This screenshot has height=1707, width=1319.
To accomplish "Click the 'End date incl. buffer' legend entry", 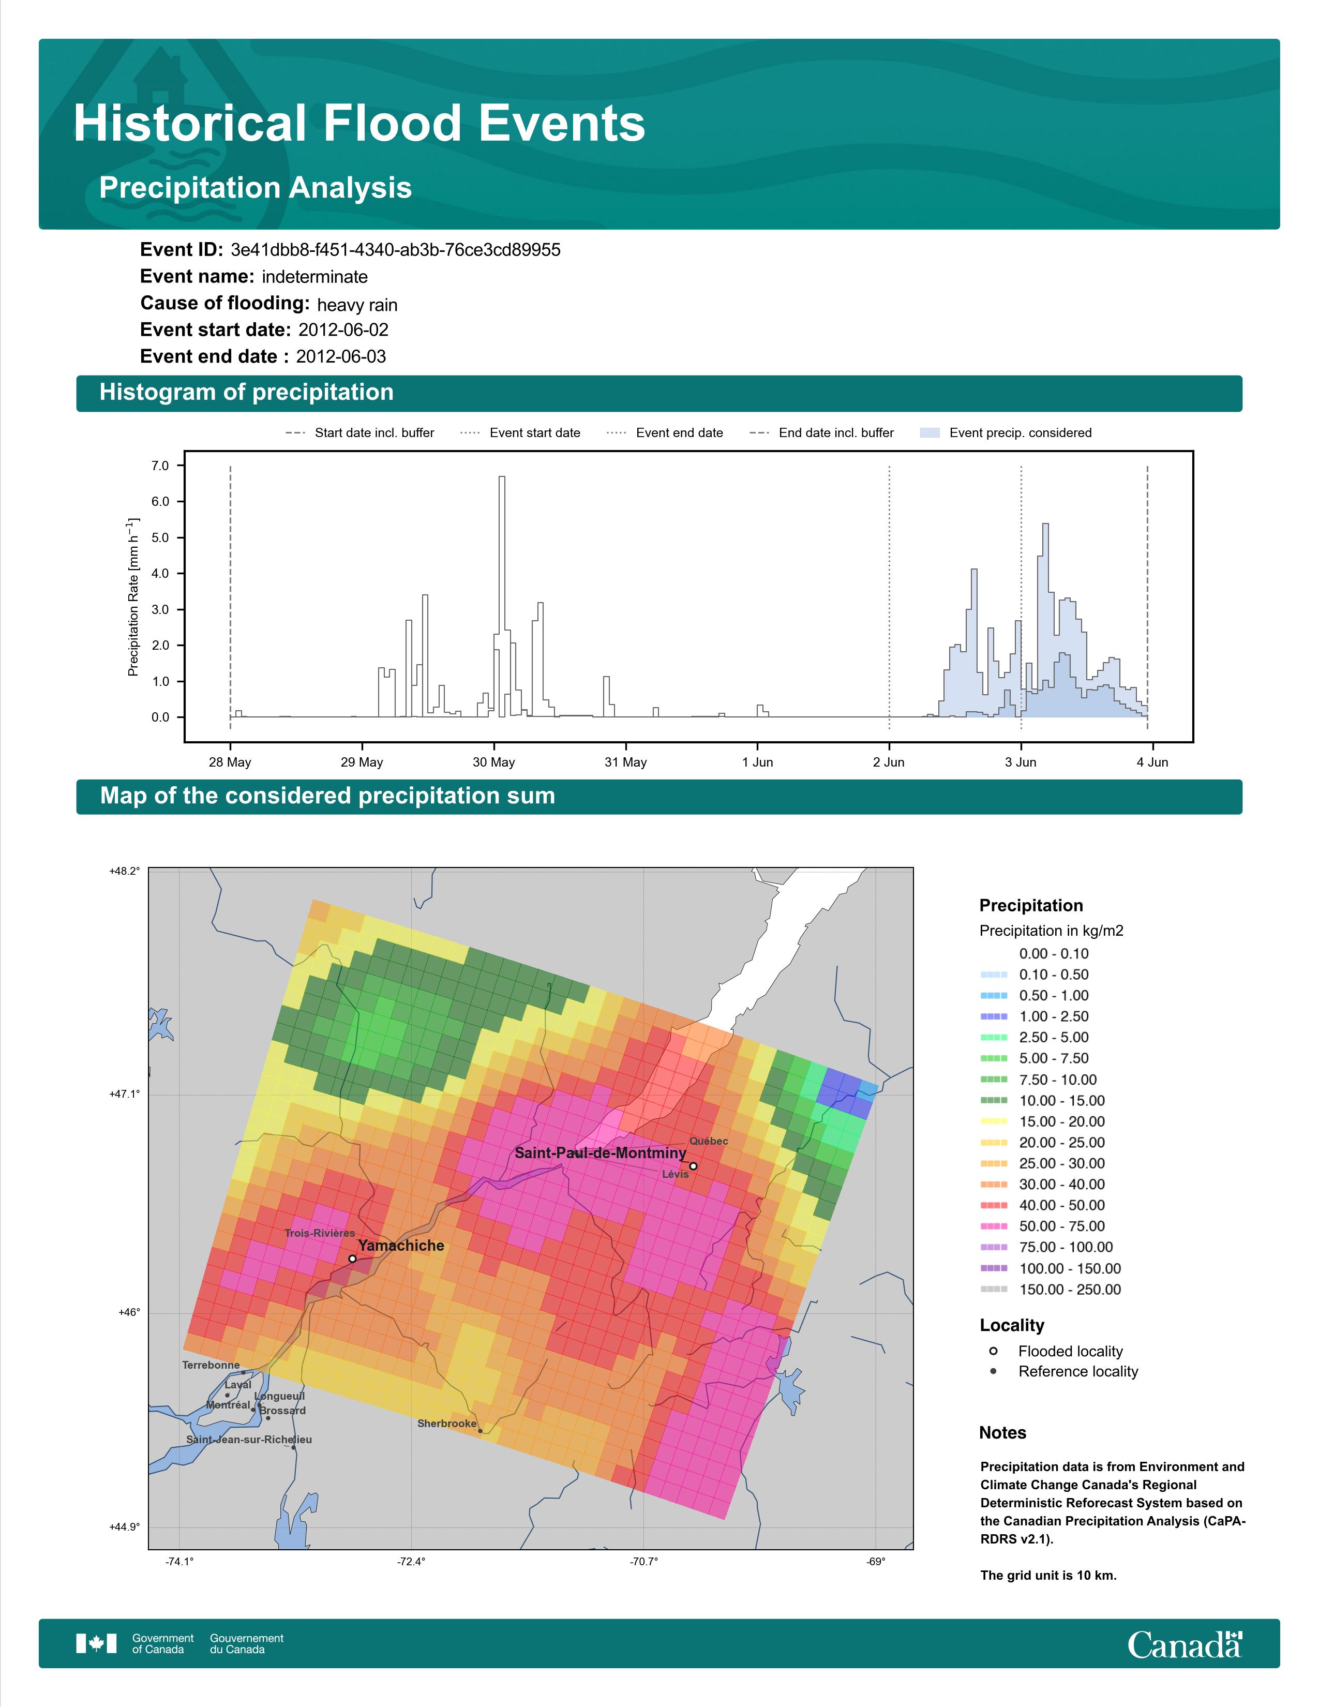I will [821, 433].
